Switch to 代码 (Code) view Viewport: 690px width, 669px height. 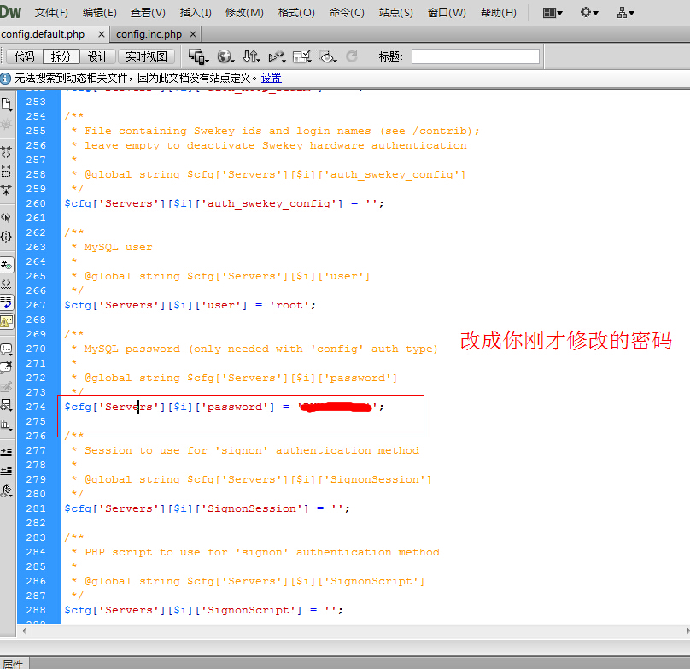[x=24, y=56]
